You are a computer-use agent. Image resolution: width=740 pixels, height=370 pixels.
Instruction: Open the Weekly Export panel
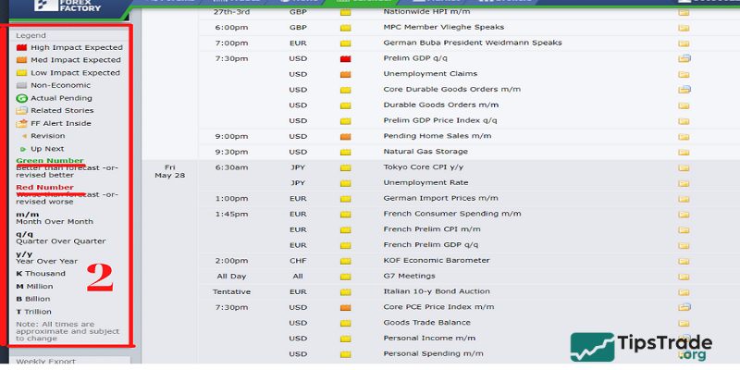pyautogui.click(x=43, y=362)
